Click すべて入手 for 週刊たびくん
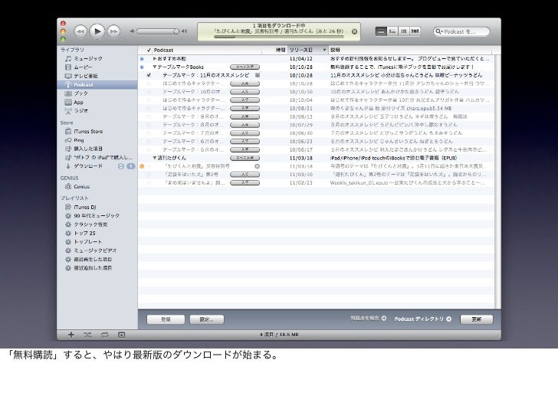This screenshot has width=558, height=396. coord(245,159)
